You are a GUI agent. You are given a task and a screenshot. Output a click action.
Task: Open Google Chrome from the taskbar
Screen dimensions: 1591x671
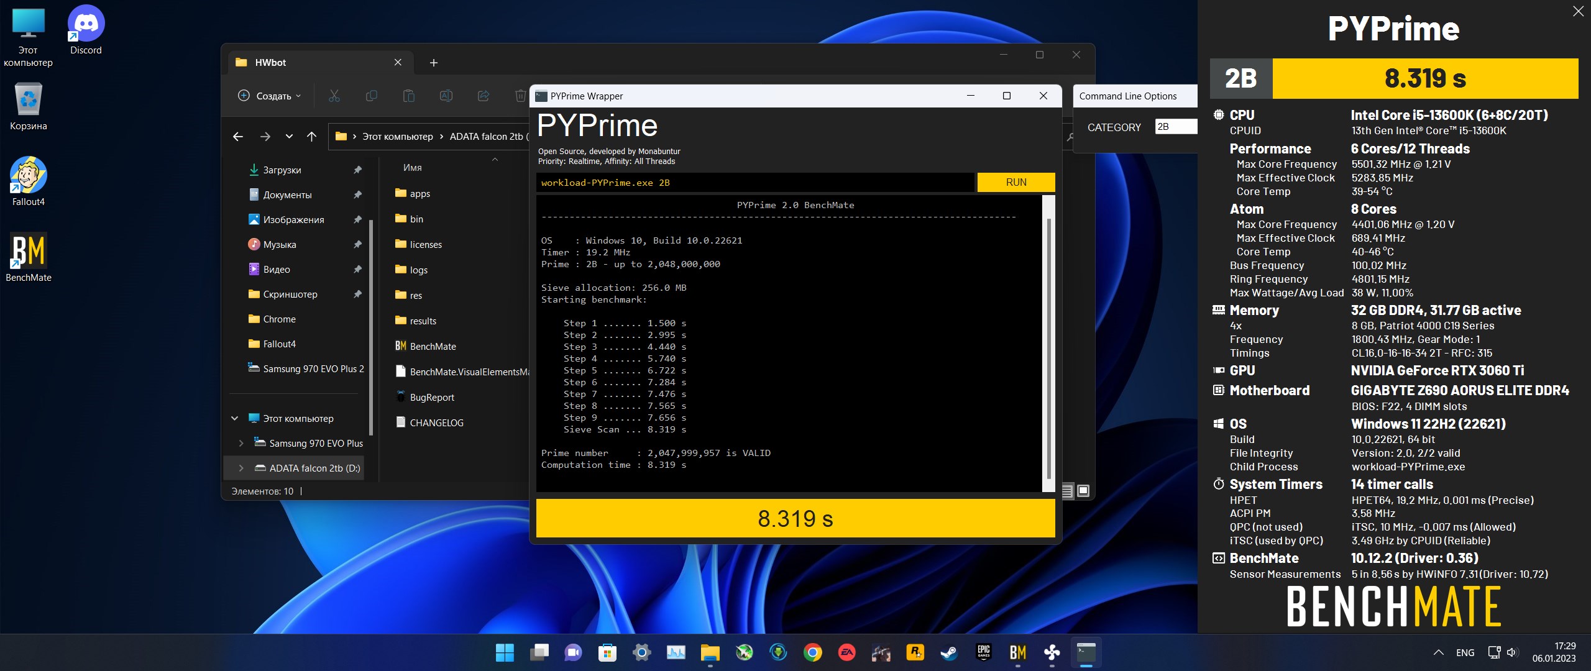(x=812, y=652)
